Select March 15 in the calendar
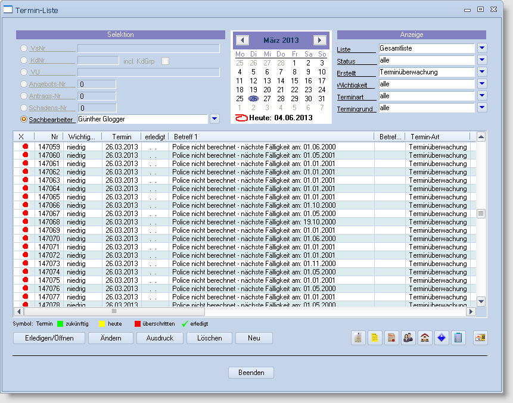Viewport: 513px width, 403px height. coord(294,81)
